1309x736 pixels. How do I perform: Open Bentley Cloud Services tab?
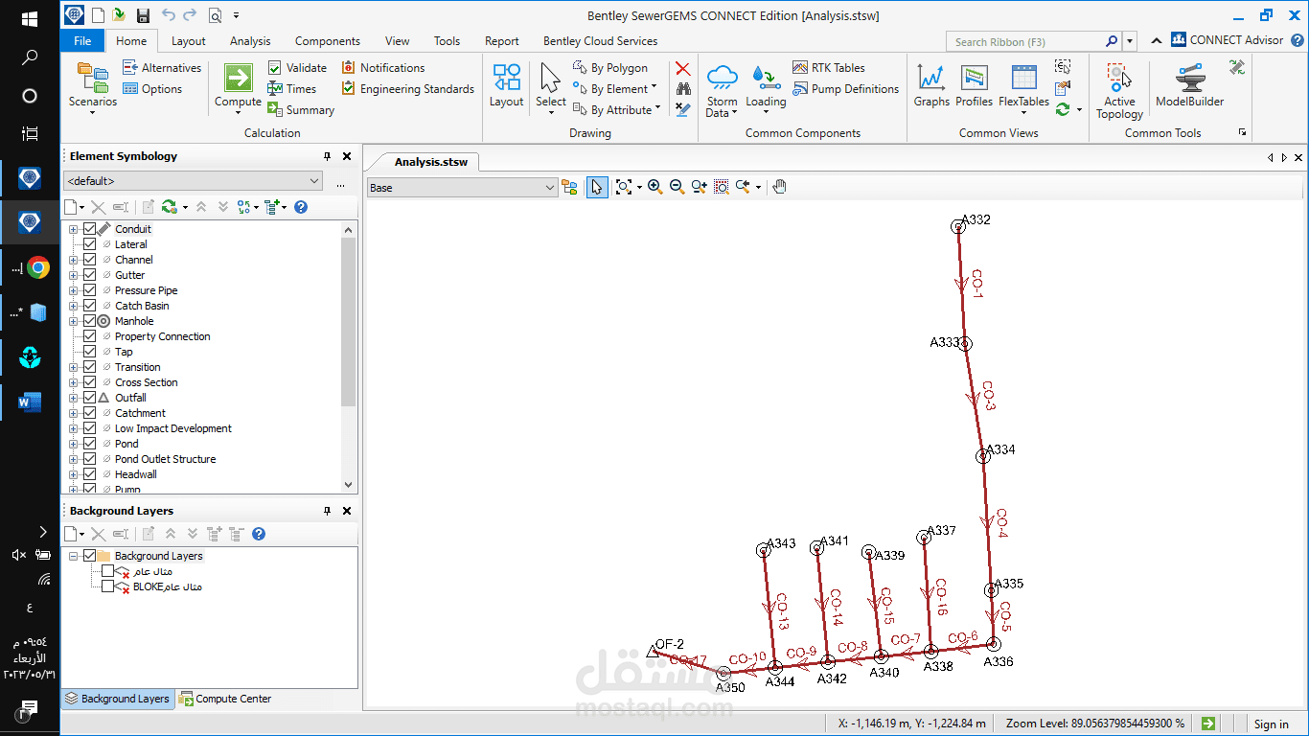(x=601, y=41)
